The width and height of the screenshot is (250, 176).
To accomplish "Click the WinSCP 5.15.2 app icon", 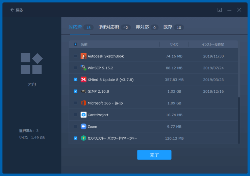I will [83, 68].
